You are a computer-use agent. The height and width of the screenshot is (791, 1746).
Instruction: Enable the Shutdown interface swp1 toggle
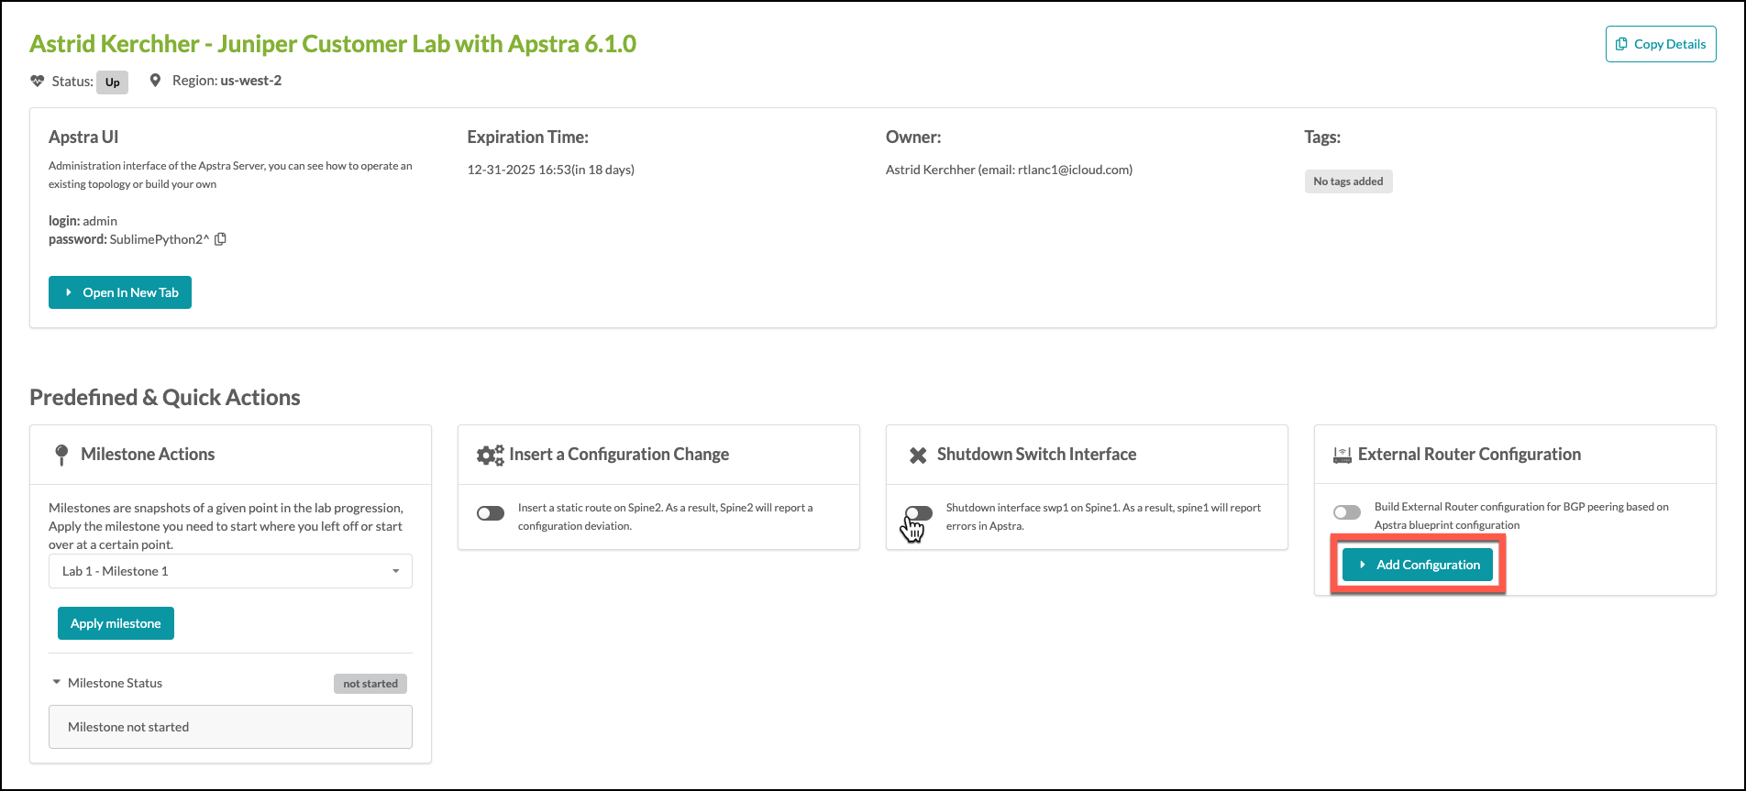coord(918,513)
